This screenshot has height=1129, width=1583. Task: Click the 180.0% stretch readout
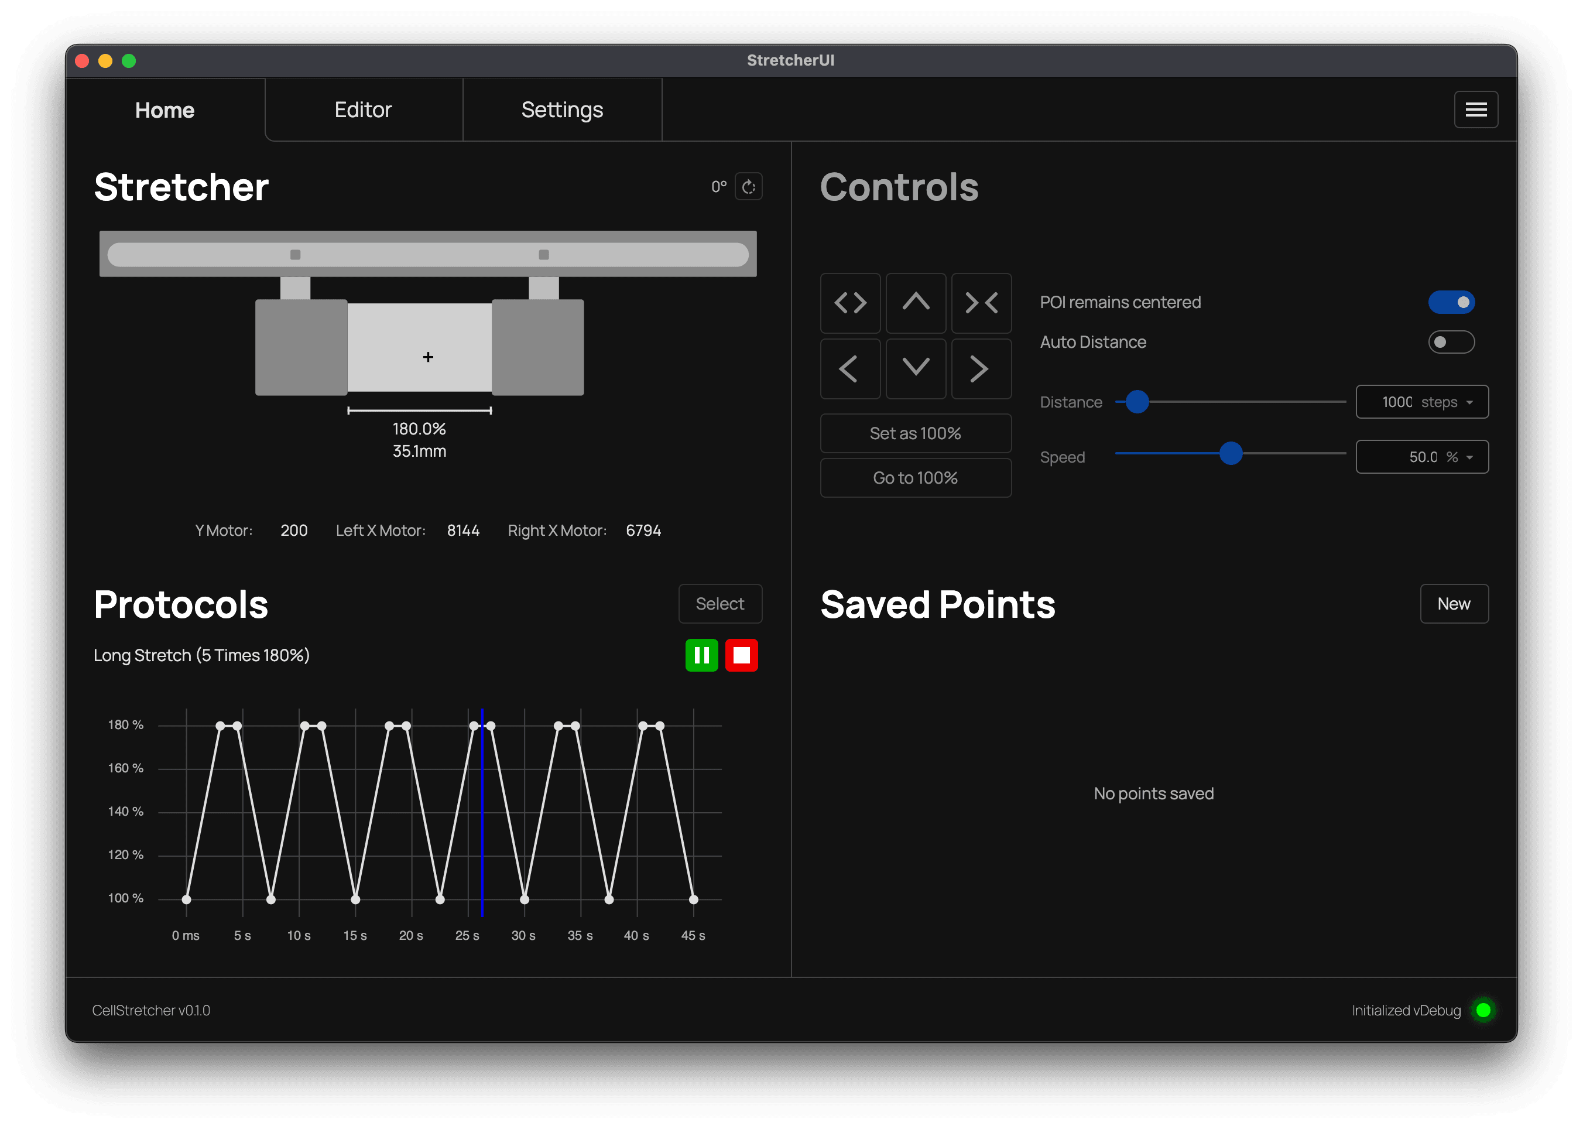pyautogui.click(x=419, y=429)
